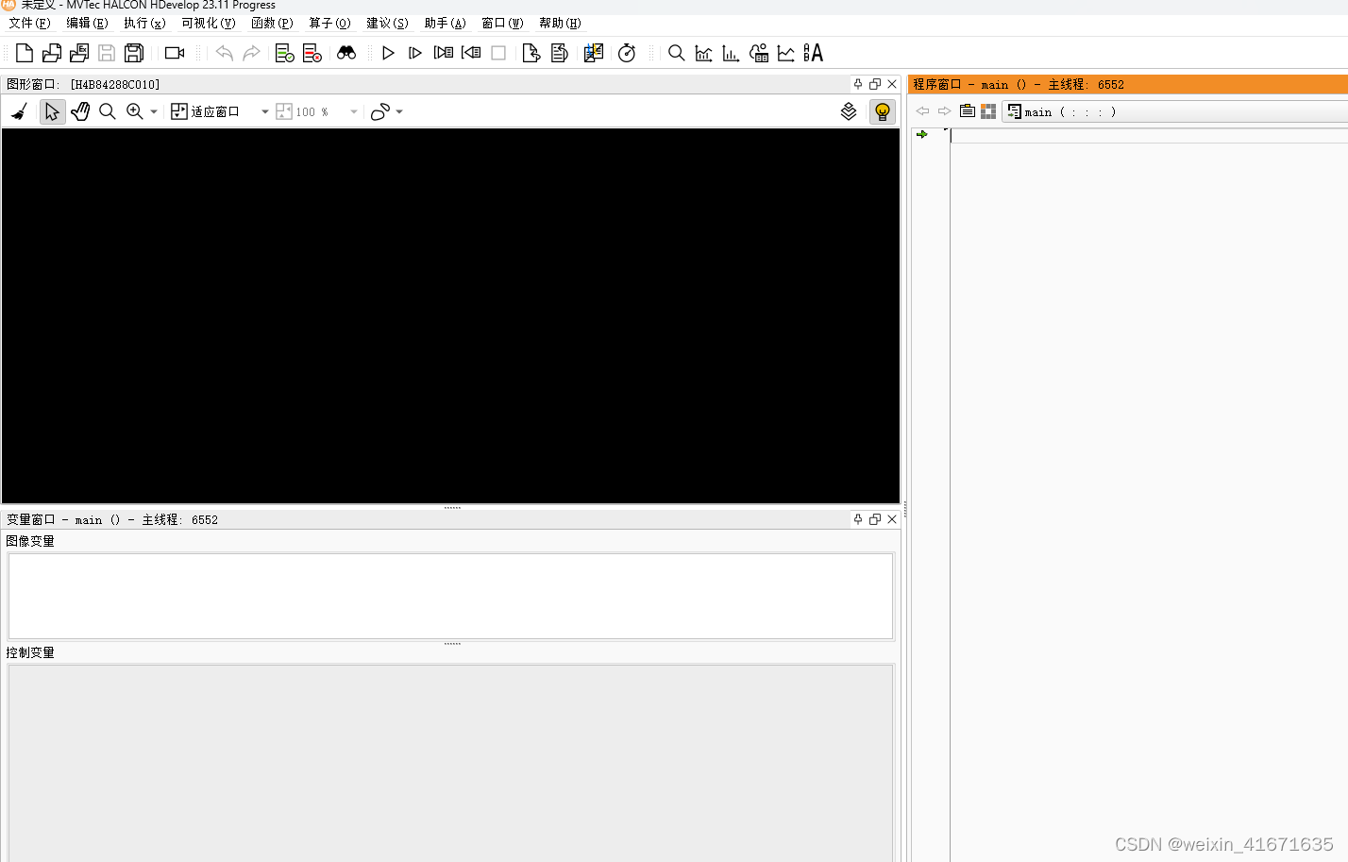
Task: Open the 可视化(V) menu
Action: pos(209,23)
